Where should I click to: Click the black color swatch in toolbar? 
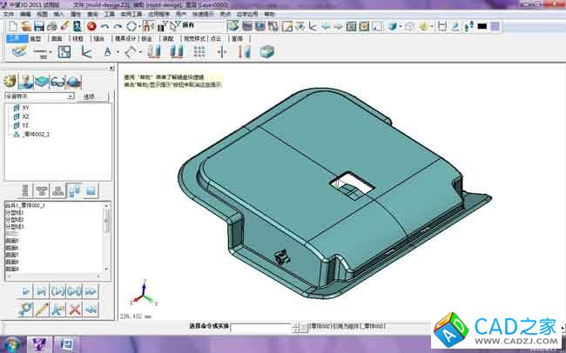pos(482,27)
